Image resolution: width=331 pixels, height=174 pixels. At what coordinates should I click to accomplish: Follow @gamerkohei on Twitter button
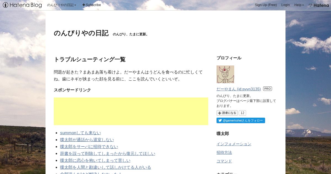(241, 120)
